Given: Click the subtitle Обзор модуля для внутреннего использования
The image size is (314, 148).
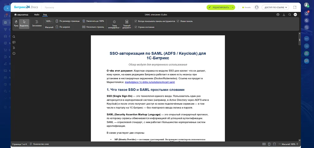Looking at the screenshot, I should (158, 65).
